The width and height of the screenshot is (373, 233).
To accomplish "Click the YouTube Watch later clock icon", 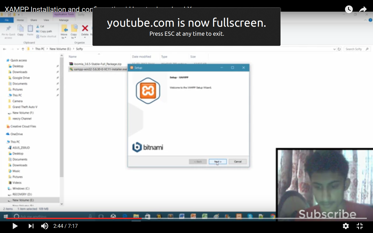I will pyautogui.click(x=349, y=10).
